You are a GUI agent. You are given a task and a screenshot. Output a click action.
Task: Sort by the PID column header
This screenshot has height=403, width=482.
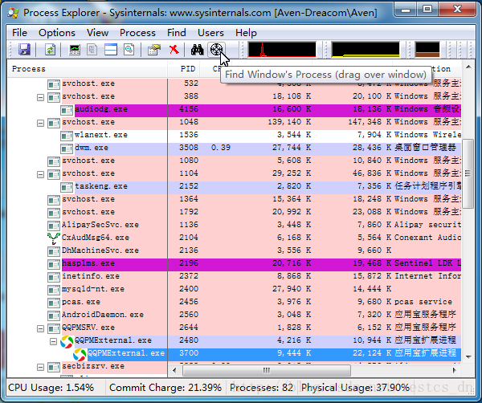click(184, 69)
